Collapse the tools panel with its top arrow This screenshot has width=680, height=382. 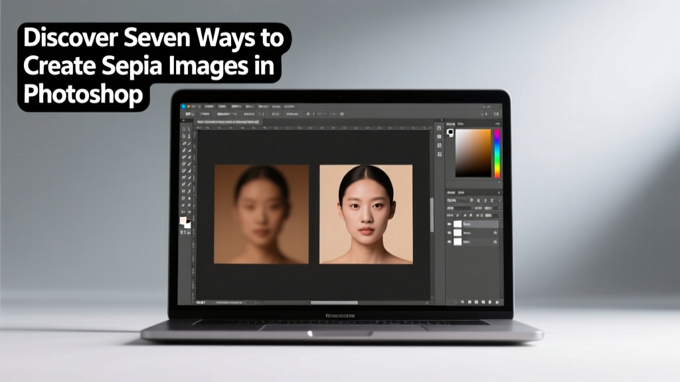click(183, 120)
